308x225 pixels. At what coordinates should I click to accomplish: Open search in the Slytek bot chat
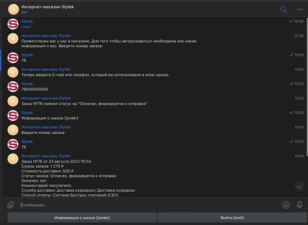(284, 9)
